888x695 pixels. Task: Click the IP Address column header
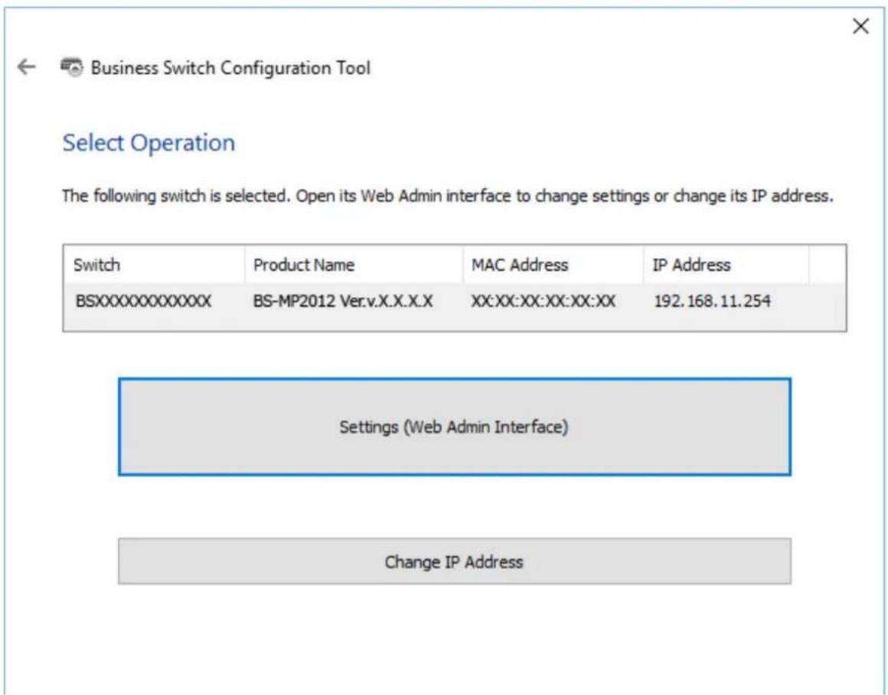click(x=726, y=265)
